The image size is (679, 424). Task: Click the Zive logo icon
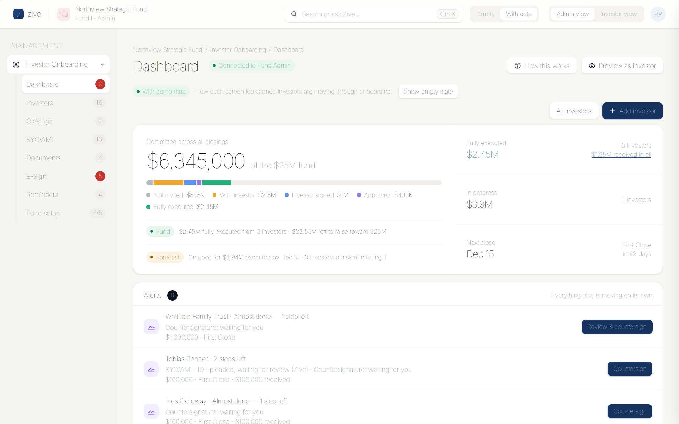click(x=18, y=14)
